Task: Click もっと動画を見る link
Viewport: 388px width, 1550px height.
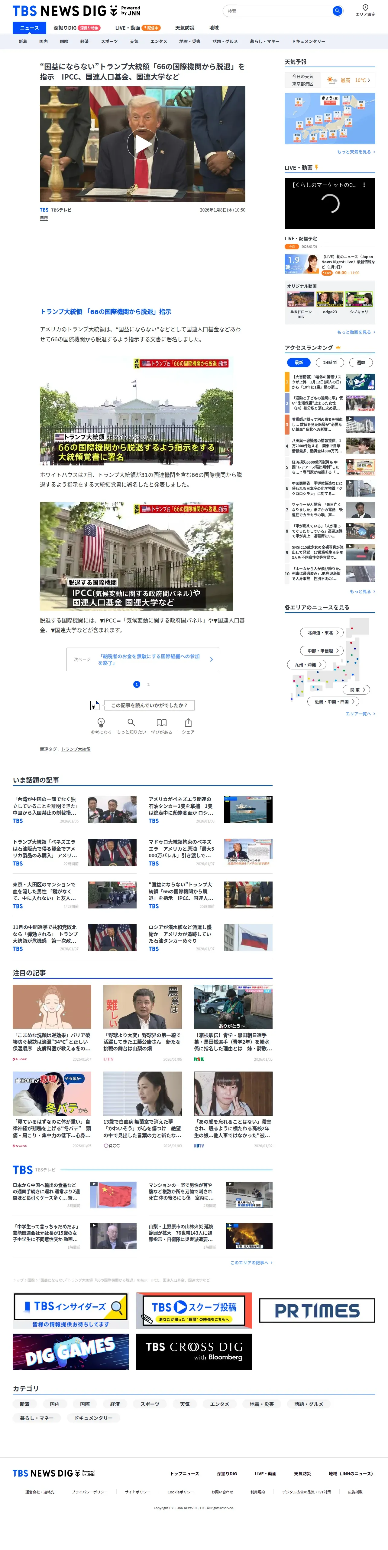Action: tap(356, 332)
